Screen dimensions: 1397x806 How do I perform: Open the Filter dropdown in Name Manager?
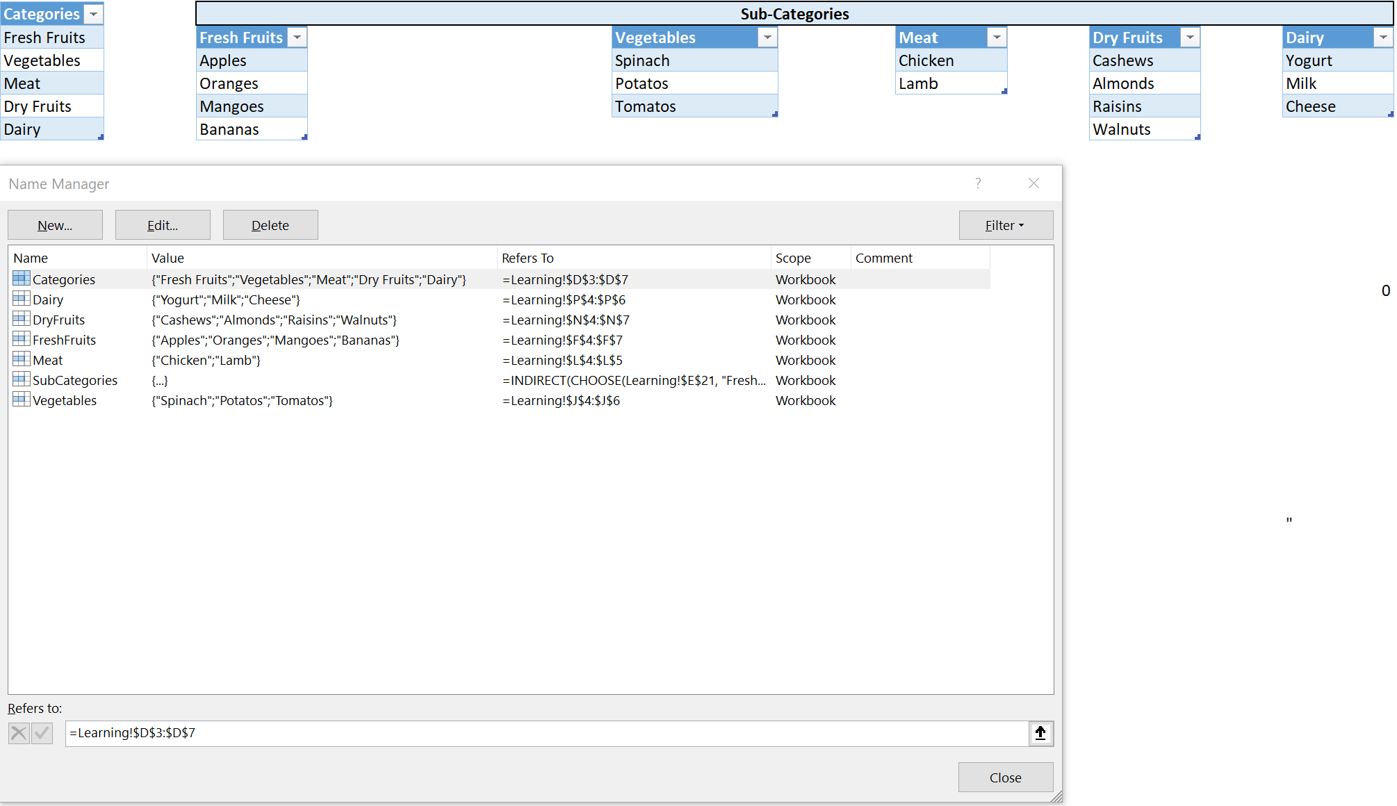click(x=1005, y=225)
